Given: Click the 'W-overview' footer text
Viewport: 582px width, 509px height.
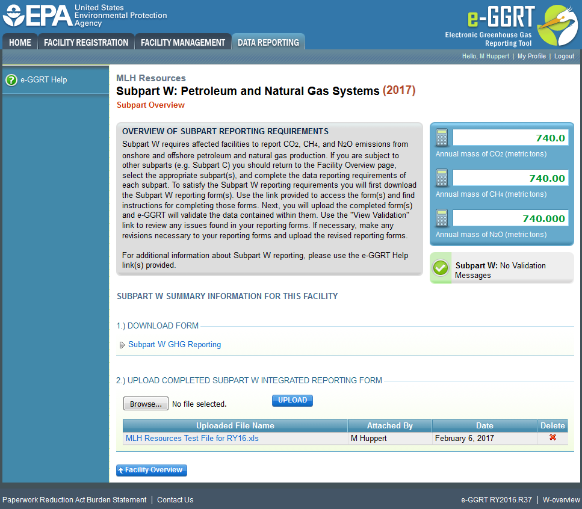Looking at the screenshot, I should pos(561,500).
